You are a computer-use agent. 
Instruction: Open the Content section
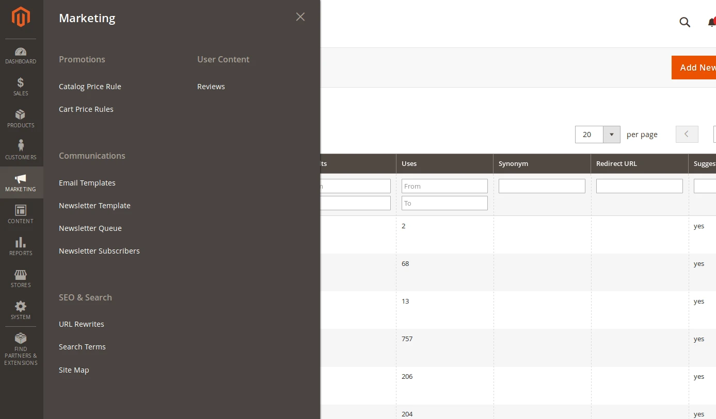pos(21,213)
